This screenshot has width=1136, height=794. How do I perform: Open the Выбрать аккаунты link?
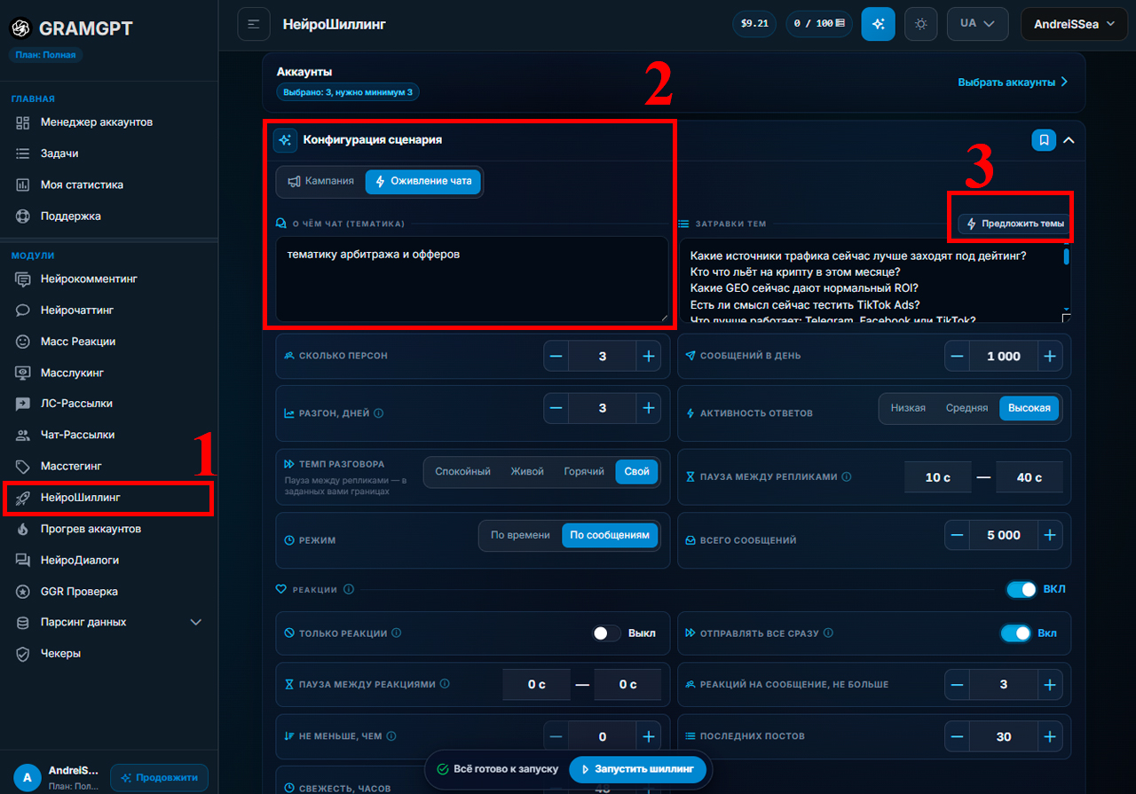point(1013,83)
